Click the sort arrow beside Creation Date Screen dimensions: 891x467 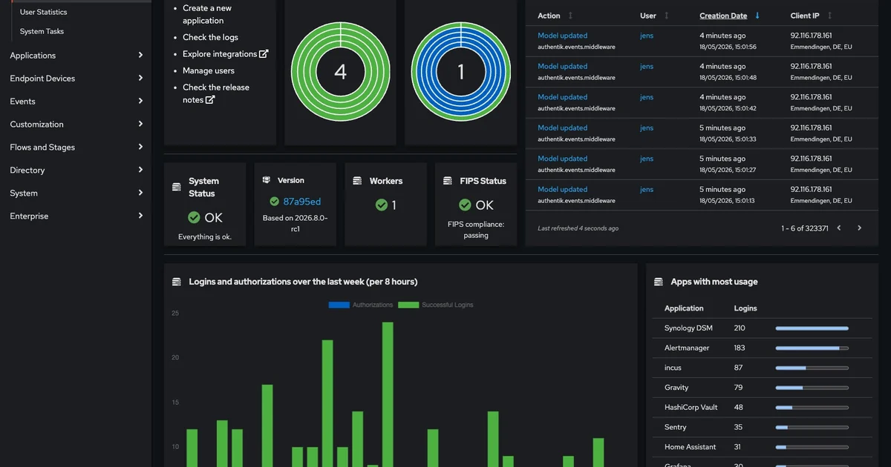coord(757,16)
